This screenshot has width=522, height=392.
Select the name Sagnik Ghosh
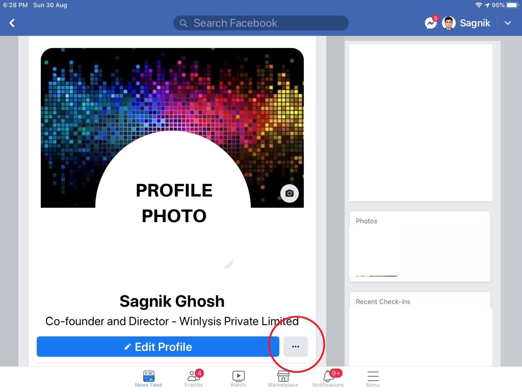point(172,301)
